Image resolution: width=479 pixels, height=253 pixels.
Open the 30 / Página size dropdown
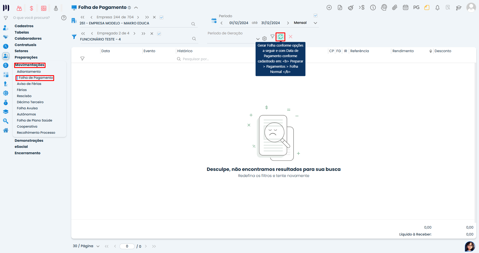click(x=98, y=246)
